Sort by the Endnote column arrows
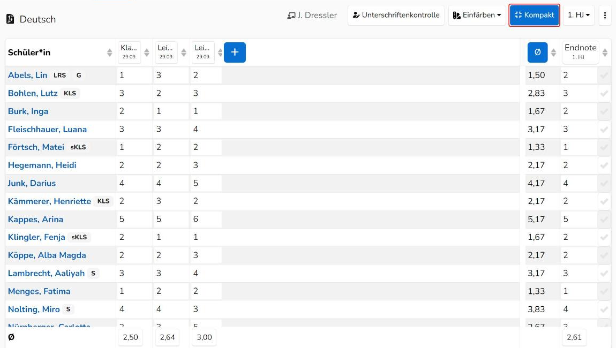This screenshot has height=348, width=616. coord(605,52)
